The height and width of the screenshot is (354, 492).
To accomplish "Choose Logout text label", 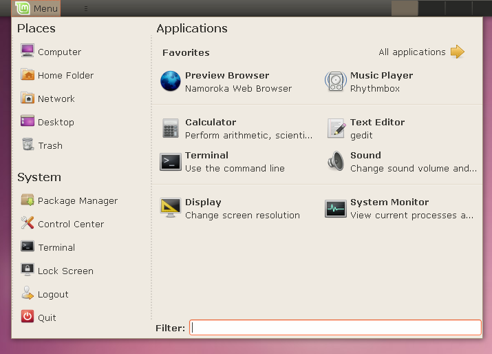I will [54, 295].
